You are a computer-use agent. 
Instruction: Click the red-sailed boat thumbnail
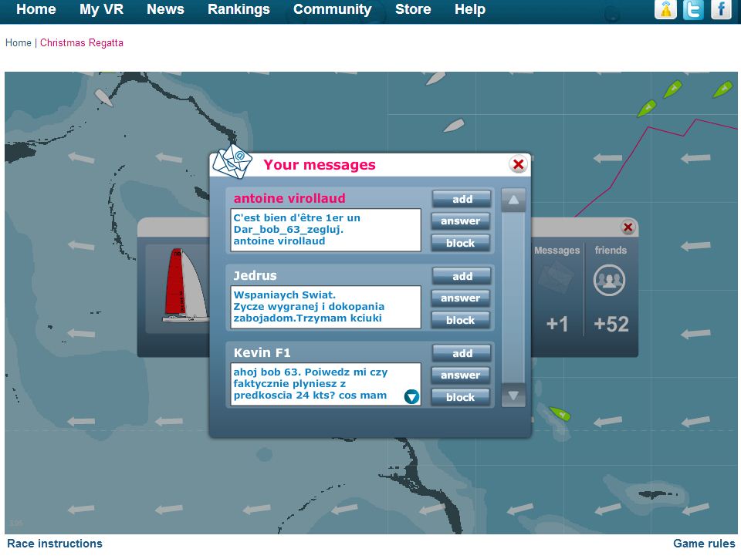185,285
